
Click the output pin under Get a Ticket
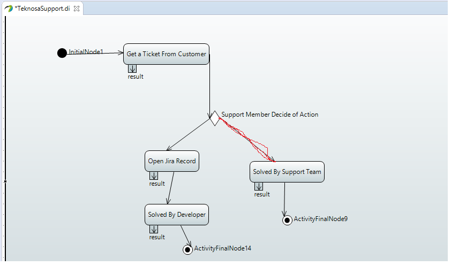point(132,69)
